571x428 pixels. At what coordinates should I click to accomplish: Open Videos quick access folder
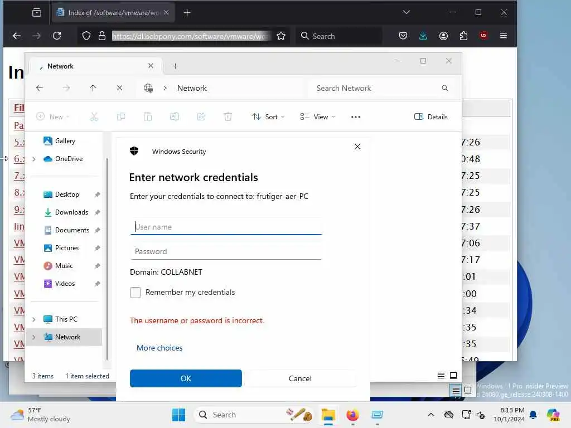(x=65, y=284)
